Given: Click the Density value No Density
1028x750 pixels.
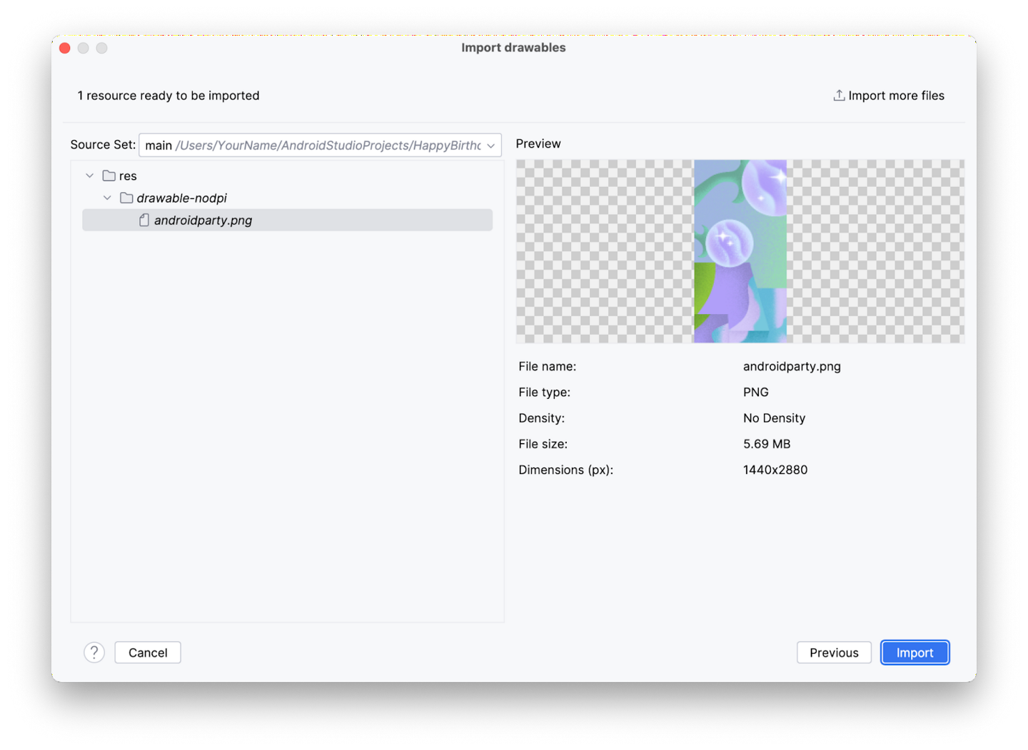Looking at the screenshot, I should [774, 418].
